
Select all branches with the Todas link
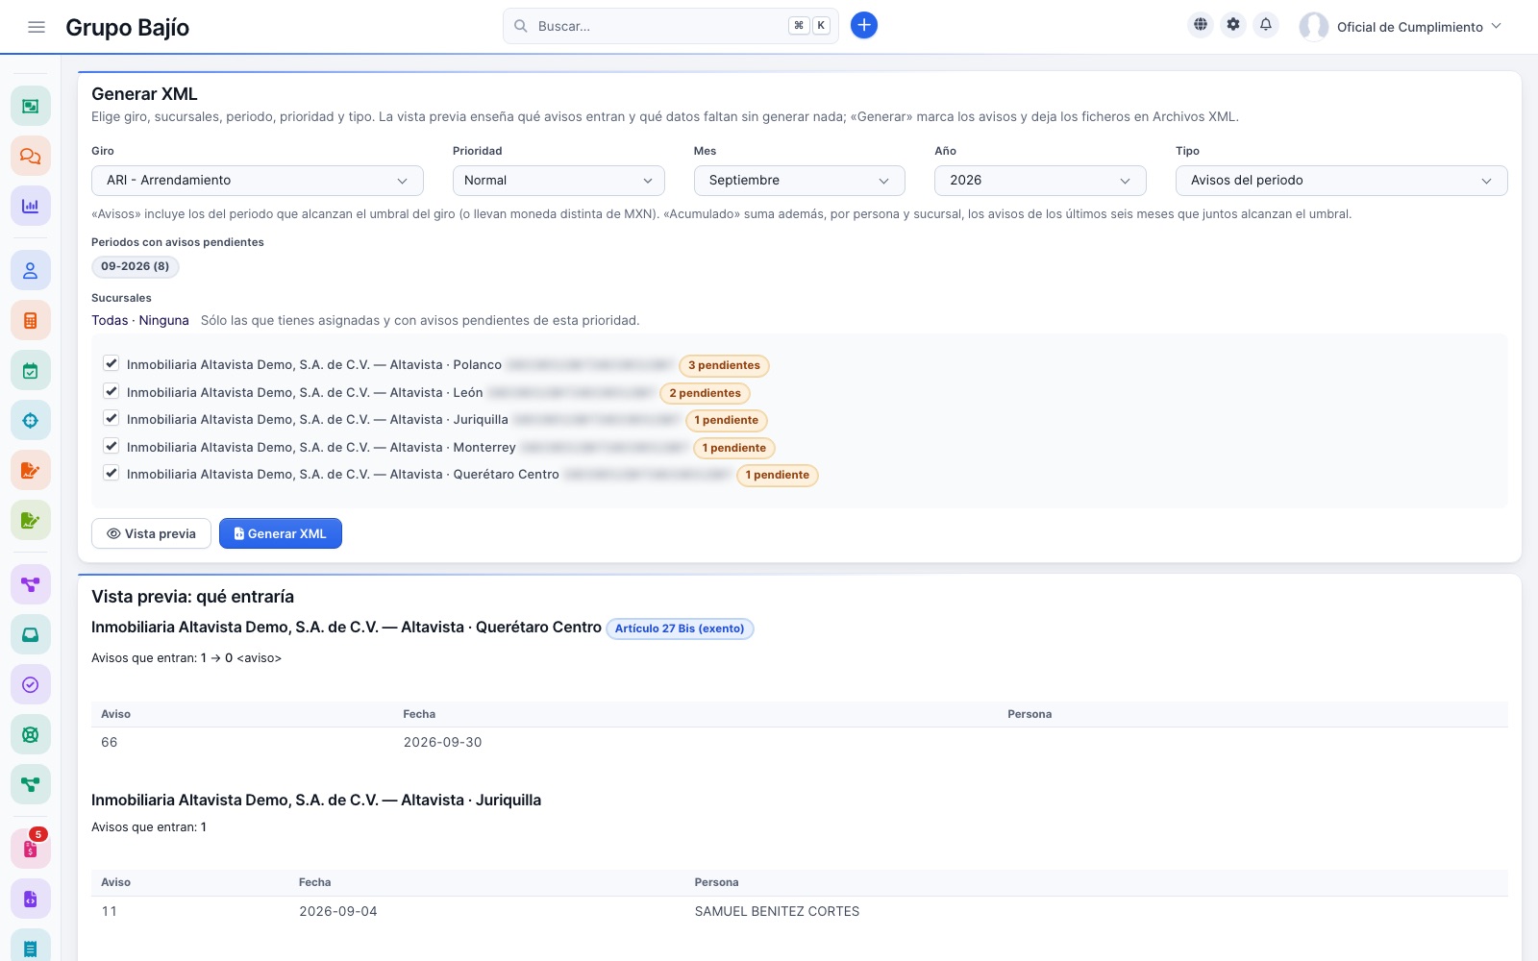110,320
